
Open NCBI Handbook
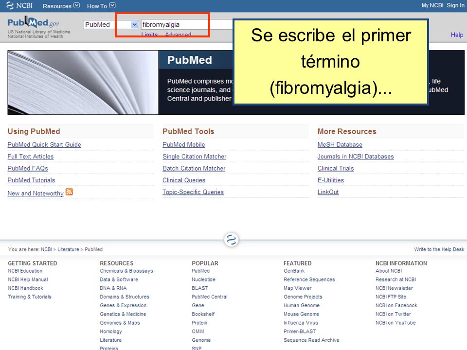click(x=25, y=288)
